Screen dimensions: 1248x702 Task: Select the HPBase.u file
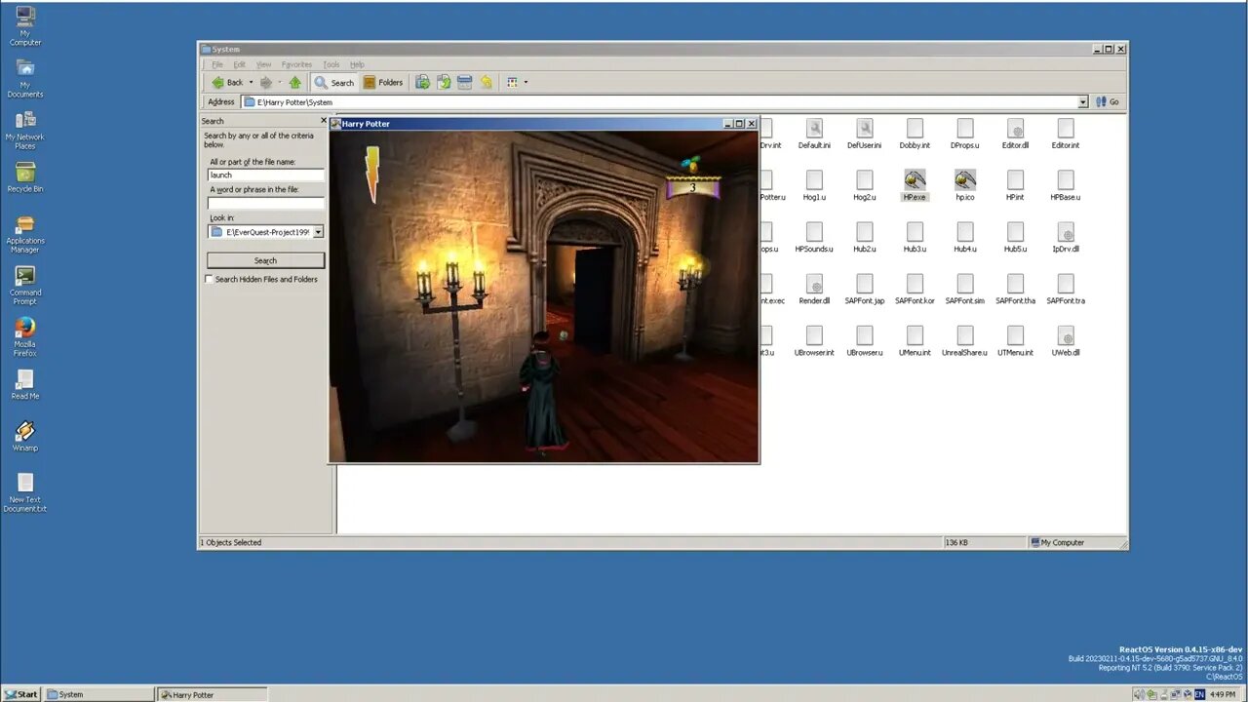pos(1066,184)
